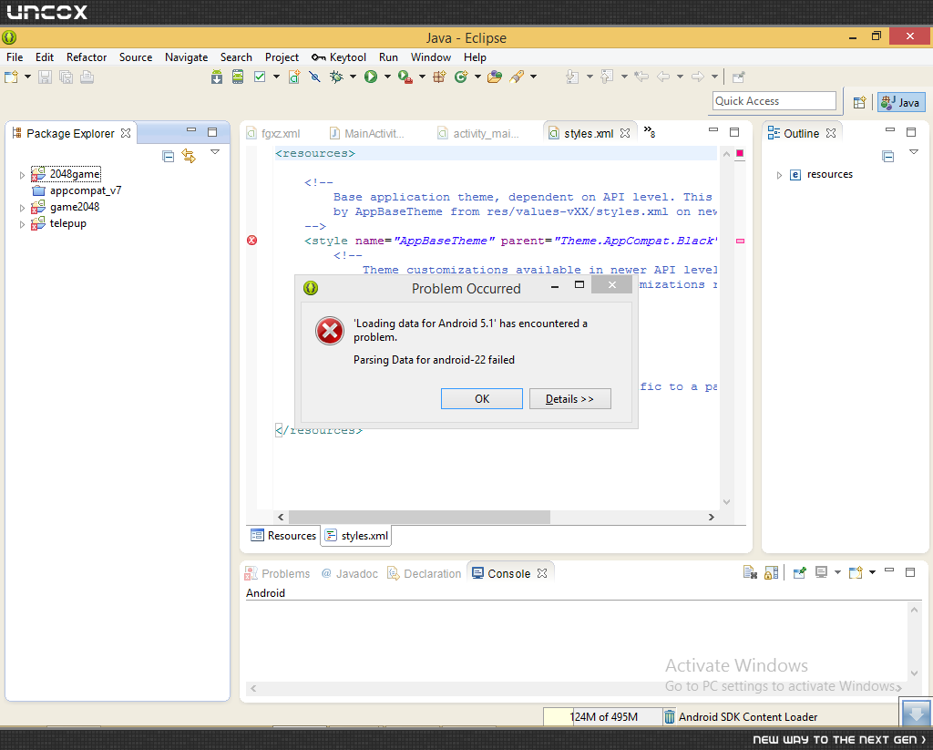
Task: Click Display Selected Console icon
Action: coord(821,572)
